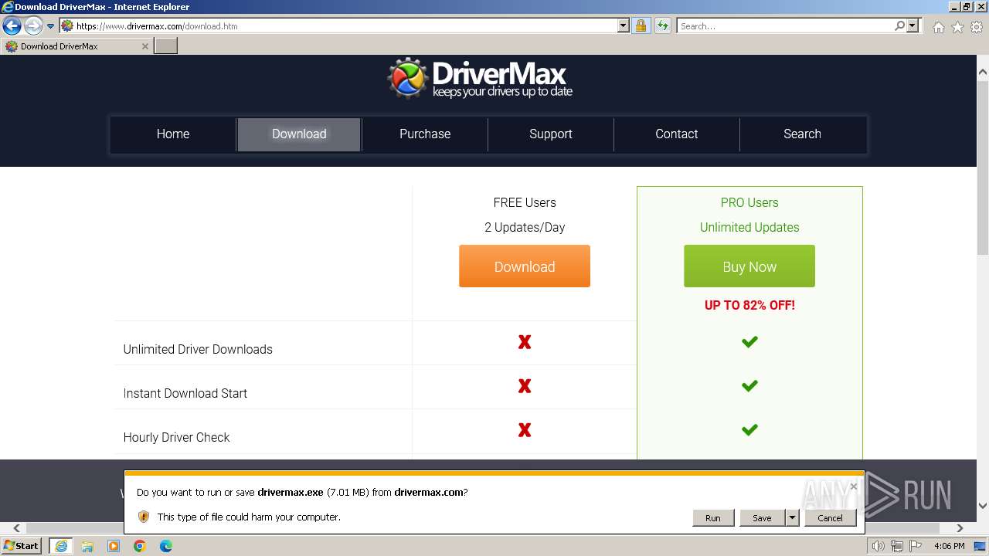Open Microsoft Edge from the taskbar

(166, 546)
